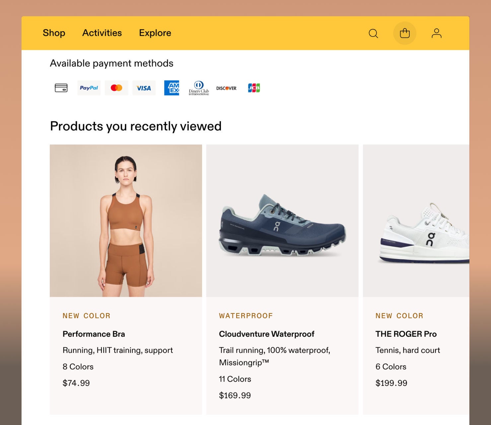The image size is (491, 425).
Task: Click the brown Performance Bra model photo
Action: [x=126, y=221]
